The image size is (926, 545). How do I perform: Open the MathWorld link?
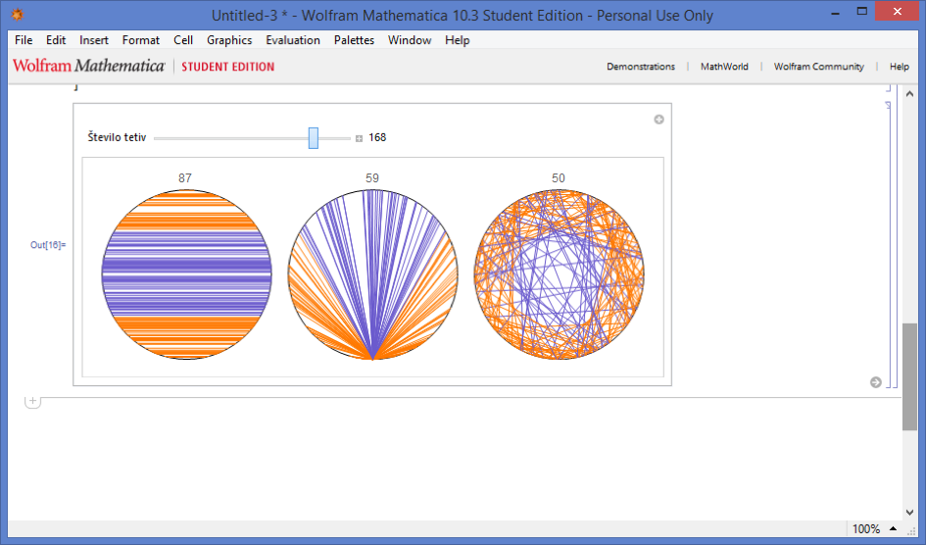[x=724, y=67]
